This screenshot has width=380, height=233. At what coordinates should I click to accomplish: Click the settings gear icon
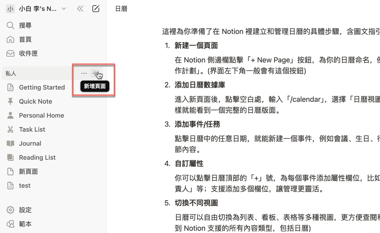10,210
